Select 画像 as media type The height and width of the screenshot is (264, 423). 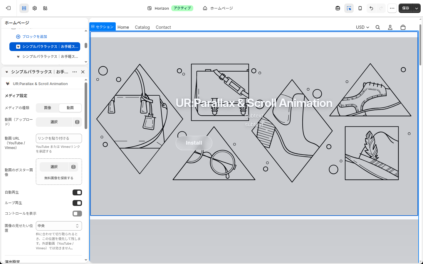[48, 108]
